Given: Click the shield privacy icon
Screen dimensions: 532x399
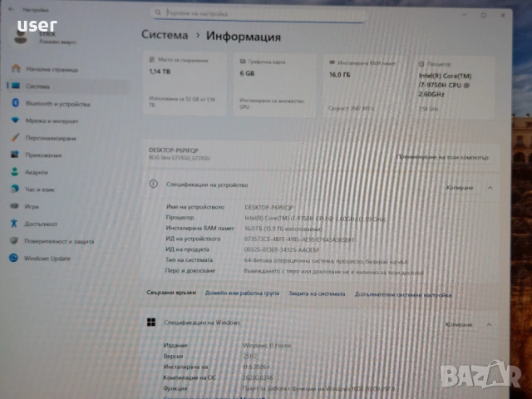Looking at the screenshot, I should click(14, 240).
